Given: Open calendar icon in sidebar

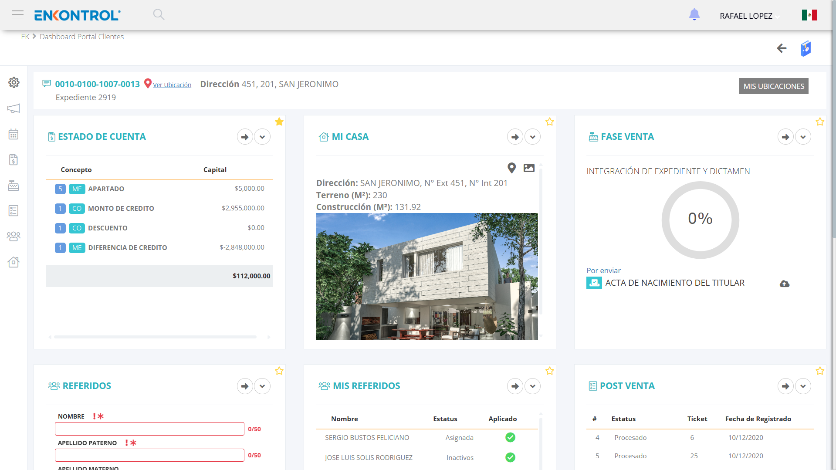Looking at the screenshot, I should click(x=14, y=134).
